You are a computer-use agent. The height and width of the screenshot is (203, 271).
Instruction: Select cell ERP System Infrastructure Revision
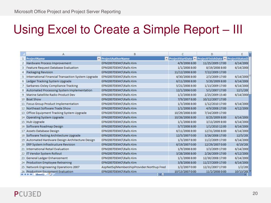pyautogui.click(x=63, y=145)
